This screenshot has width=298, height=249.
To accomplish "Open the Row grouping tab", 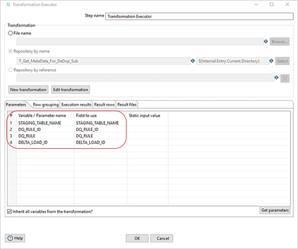I will coord(46,104).
